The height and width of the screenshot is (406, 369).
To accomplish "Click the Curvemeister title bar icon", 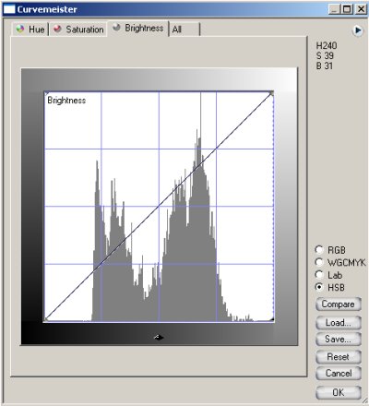I will (x=9, y=9).
